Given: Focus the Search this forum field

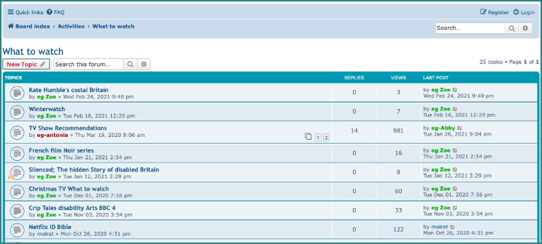Looking at the screenshot, I should 89,64.
